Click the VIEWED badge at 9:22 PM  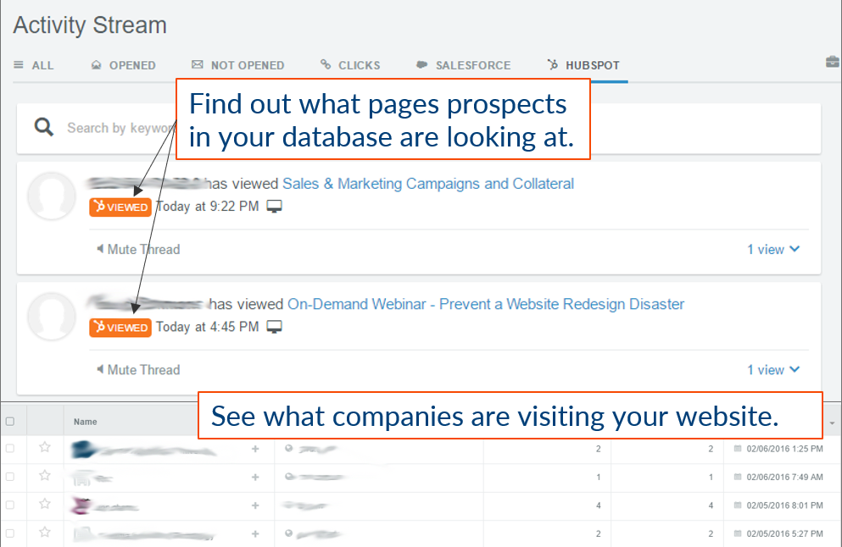[120, 207]
